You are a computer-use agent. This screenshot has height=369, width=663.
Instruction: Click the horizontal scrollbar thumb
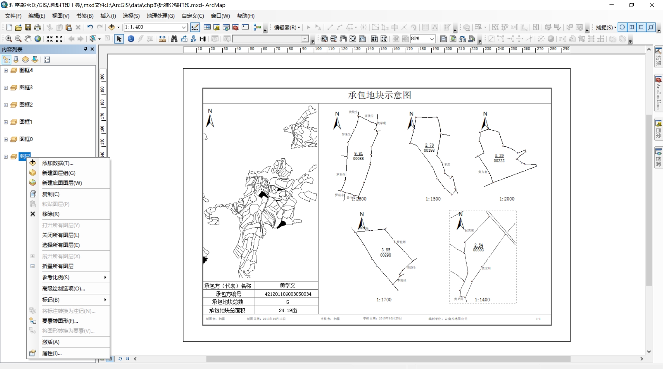pos(388,359)
